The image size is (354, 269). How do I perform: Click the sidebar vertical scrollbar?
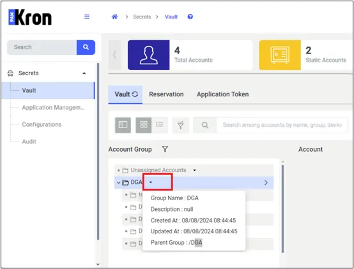tap(98, 152)
